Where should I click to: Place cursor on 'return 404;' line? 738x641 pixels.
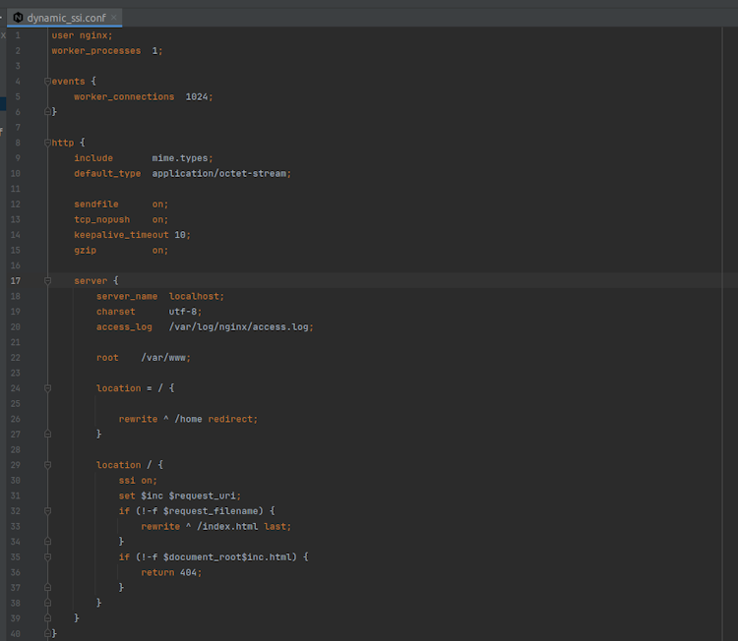(170, 572)
